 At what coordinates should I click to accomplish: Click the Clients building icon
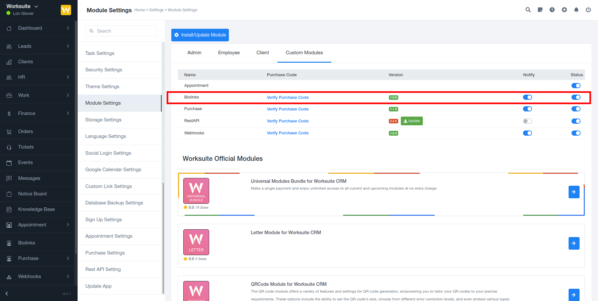(x=9, y=62)
